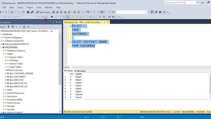Expand System Databases node
The image size is (211, 119).
tap(1, 37)
